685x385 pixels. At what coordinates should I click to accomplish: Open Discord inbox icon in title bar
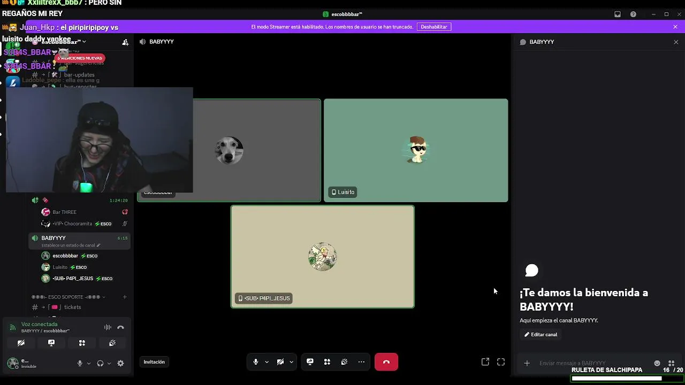click(617, 14)
